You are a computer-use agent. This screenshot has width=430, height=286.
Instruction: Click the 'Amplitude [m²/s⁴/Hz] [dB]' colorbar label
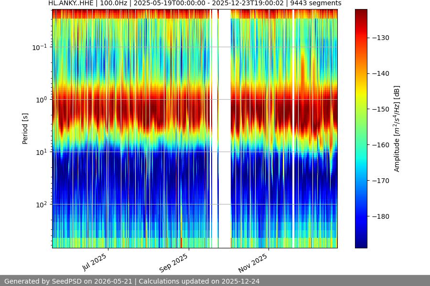tap(397, 129)
